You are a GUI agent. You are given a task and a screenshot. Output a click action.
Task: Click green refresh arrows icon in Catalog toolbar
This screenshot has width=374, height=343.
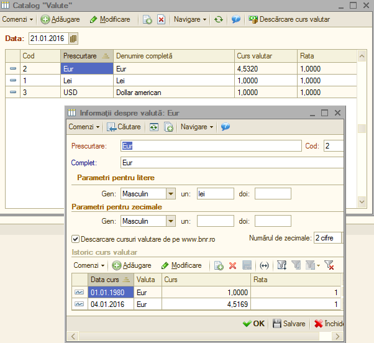tap(219, 19)
